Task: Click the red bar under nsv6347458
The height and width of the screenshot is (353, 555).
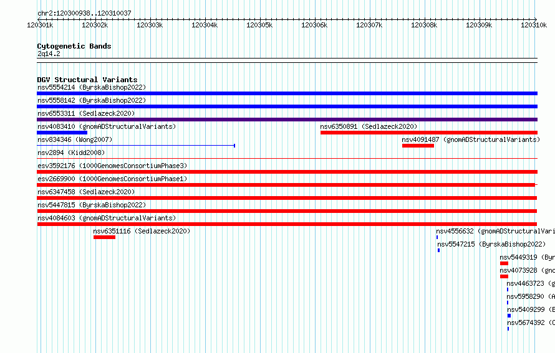Action: [287, 198]
